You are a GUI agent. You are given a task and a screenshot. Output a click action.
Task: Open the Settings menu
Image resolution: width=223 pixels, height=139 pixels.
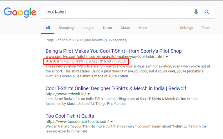186,28
